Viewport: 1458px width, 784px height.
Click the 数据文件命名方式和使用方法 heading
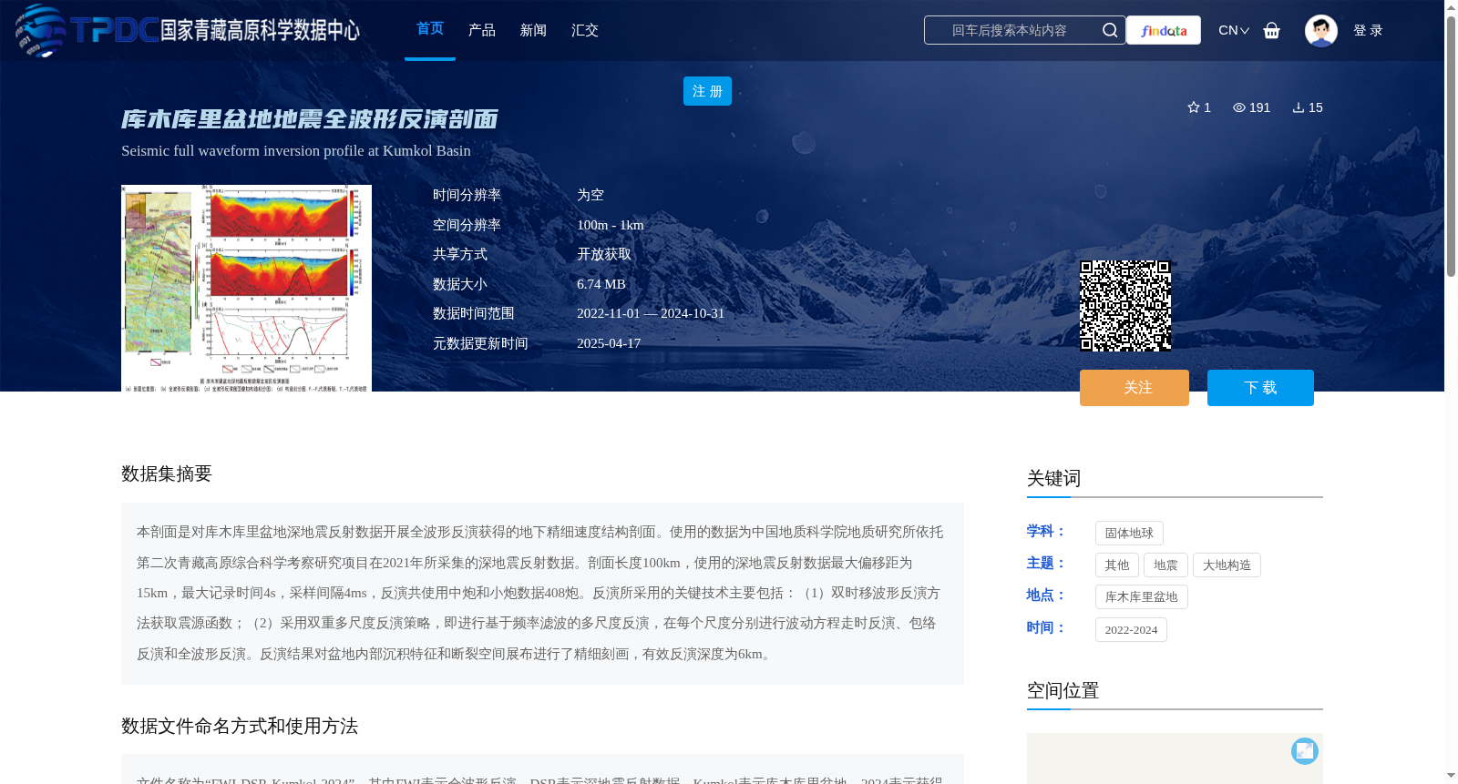tap(240, 726)
